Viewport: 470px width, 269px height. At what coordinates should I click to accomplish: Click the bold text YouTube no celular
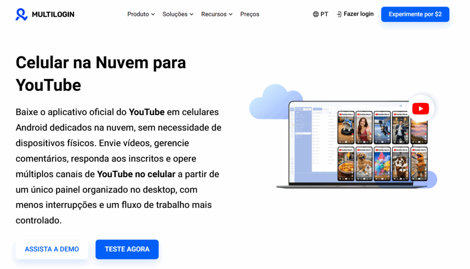[x=136, y=174]
